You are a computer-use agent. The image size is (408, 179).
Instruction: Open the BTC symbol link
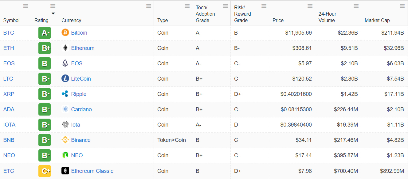click(x=9, y=33)
